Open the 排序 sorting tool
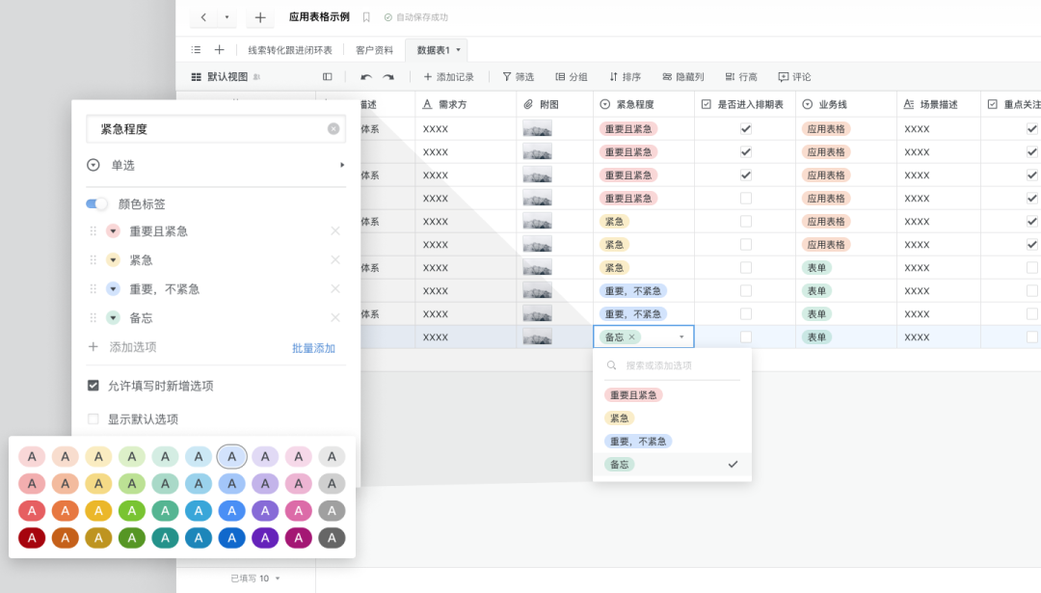The height and width of the screenshot is (593, 1041). tap(627, 76)
